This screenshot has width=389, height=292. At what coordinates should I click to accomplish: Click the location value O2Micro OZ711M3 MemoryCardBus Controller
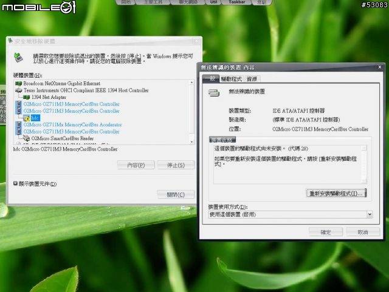pyautogui.click(x=320, y=129)
